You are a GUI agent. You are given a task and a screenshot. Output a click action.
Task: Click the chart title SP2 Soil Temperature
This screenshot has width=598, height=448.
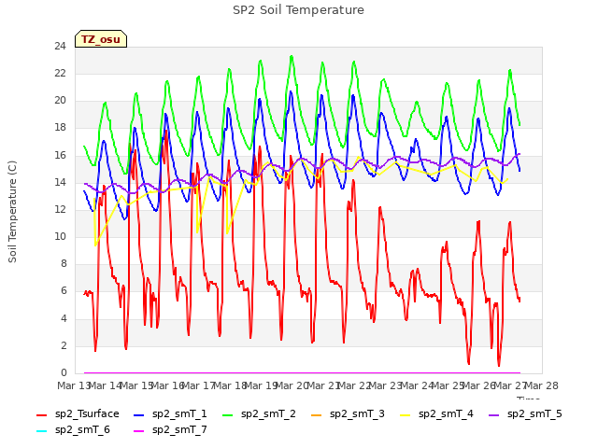click(299, 10)
